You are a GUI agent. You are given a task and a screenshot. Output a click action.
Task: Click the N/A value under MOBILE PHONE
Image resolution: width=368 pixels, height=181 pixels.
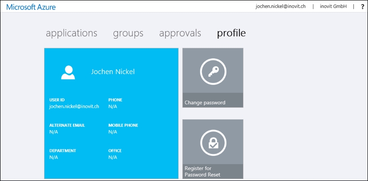pos(113,132)
